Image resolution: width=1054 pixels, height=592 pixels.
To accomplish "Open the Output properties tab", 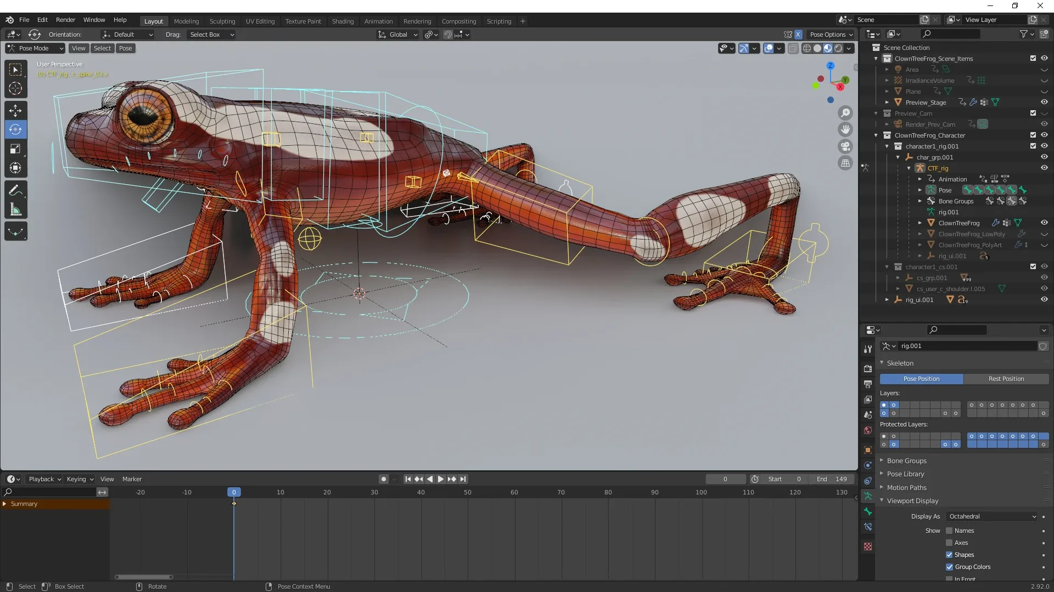I will 868,384.
